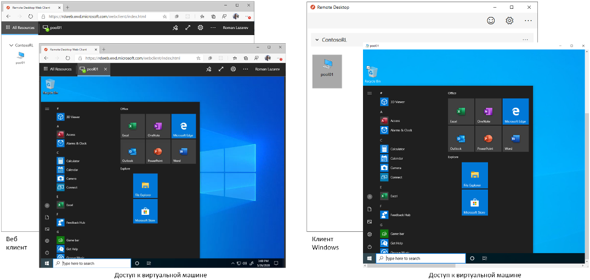Open Excel tile in Windows client Start menu
The height and width of the screenshot is (280, 590).
(x=461, y=112)
